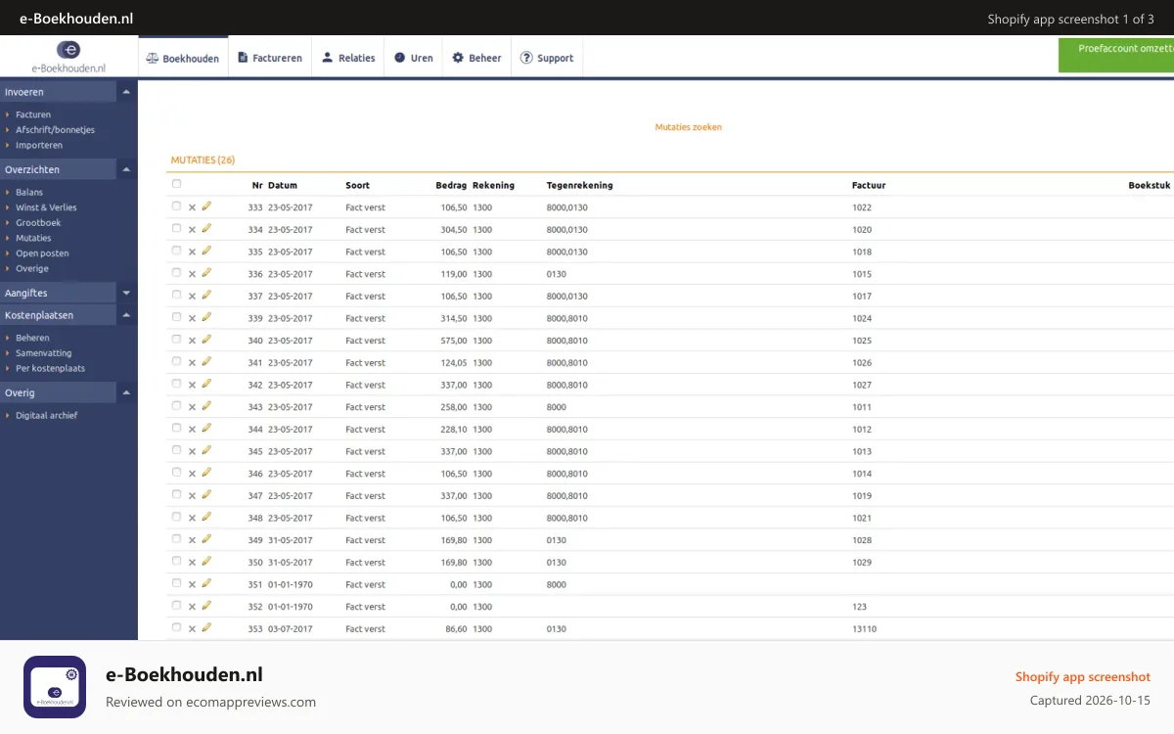Check the box for mutation 345
This screenshot has height=734, width=1174.
176,450
